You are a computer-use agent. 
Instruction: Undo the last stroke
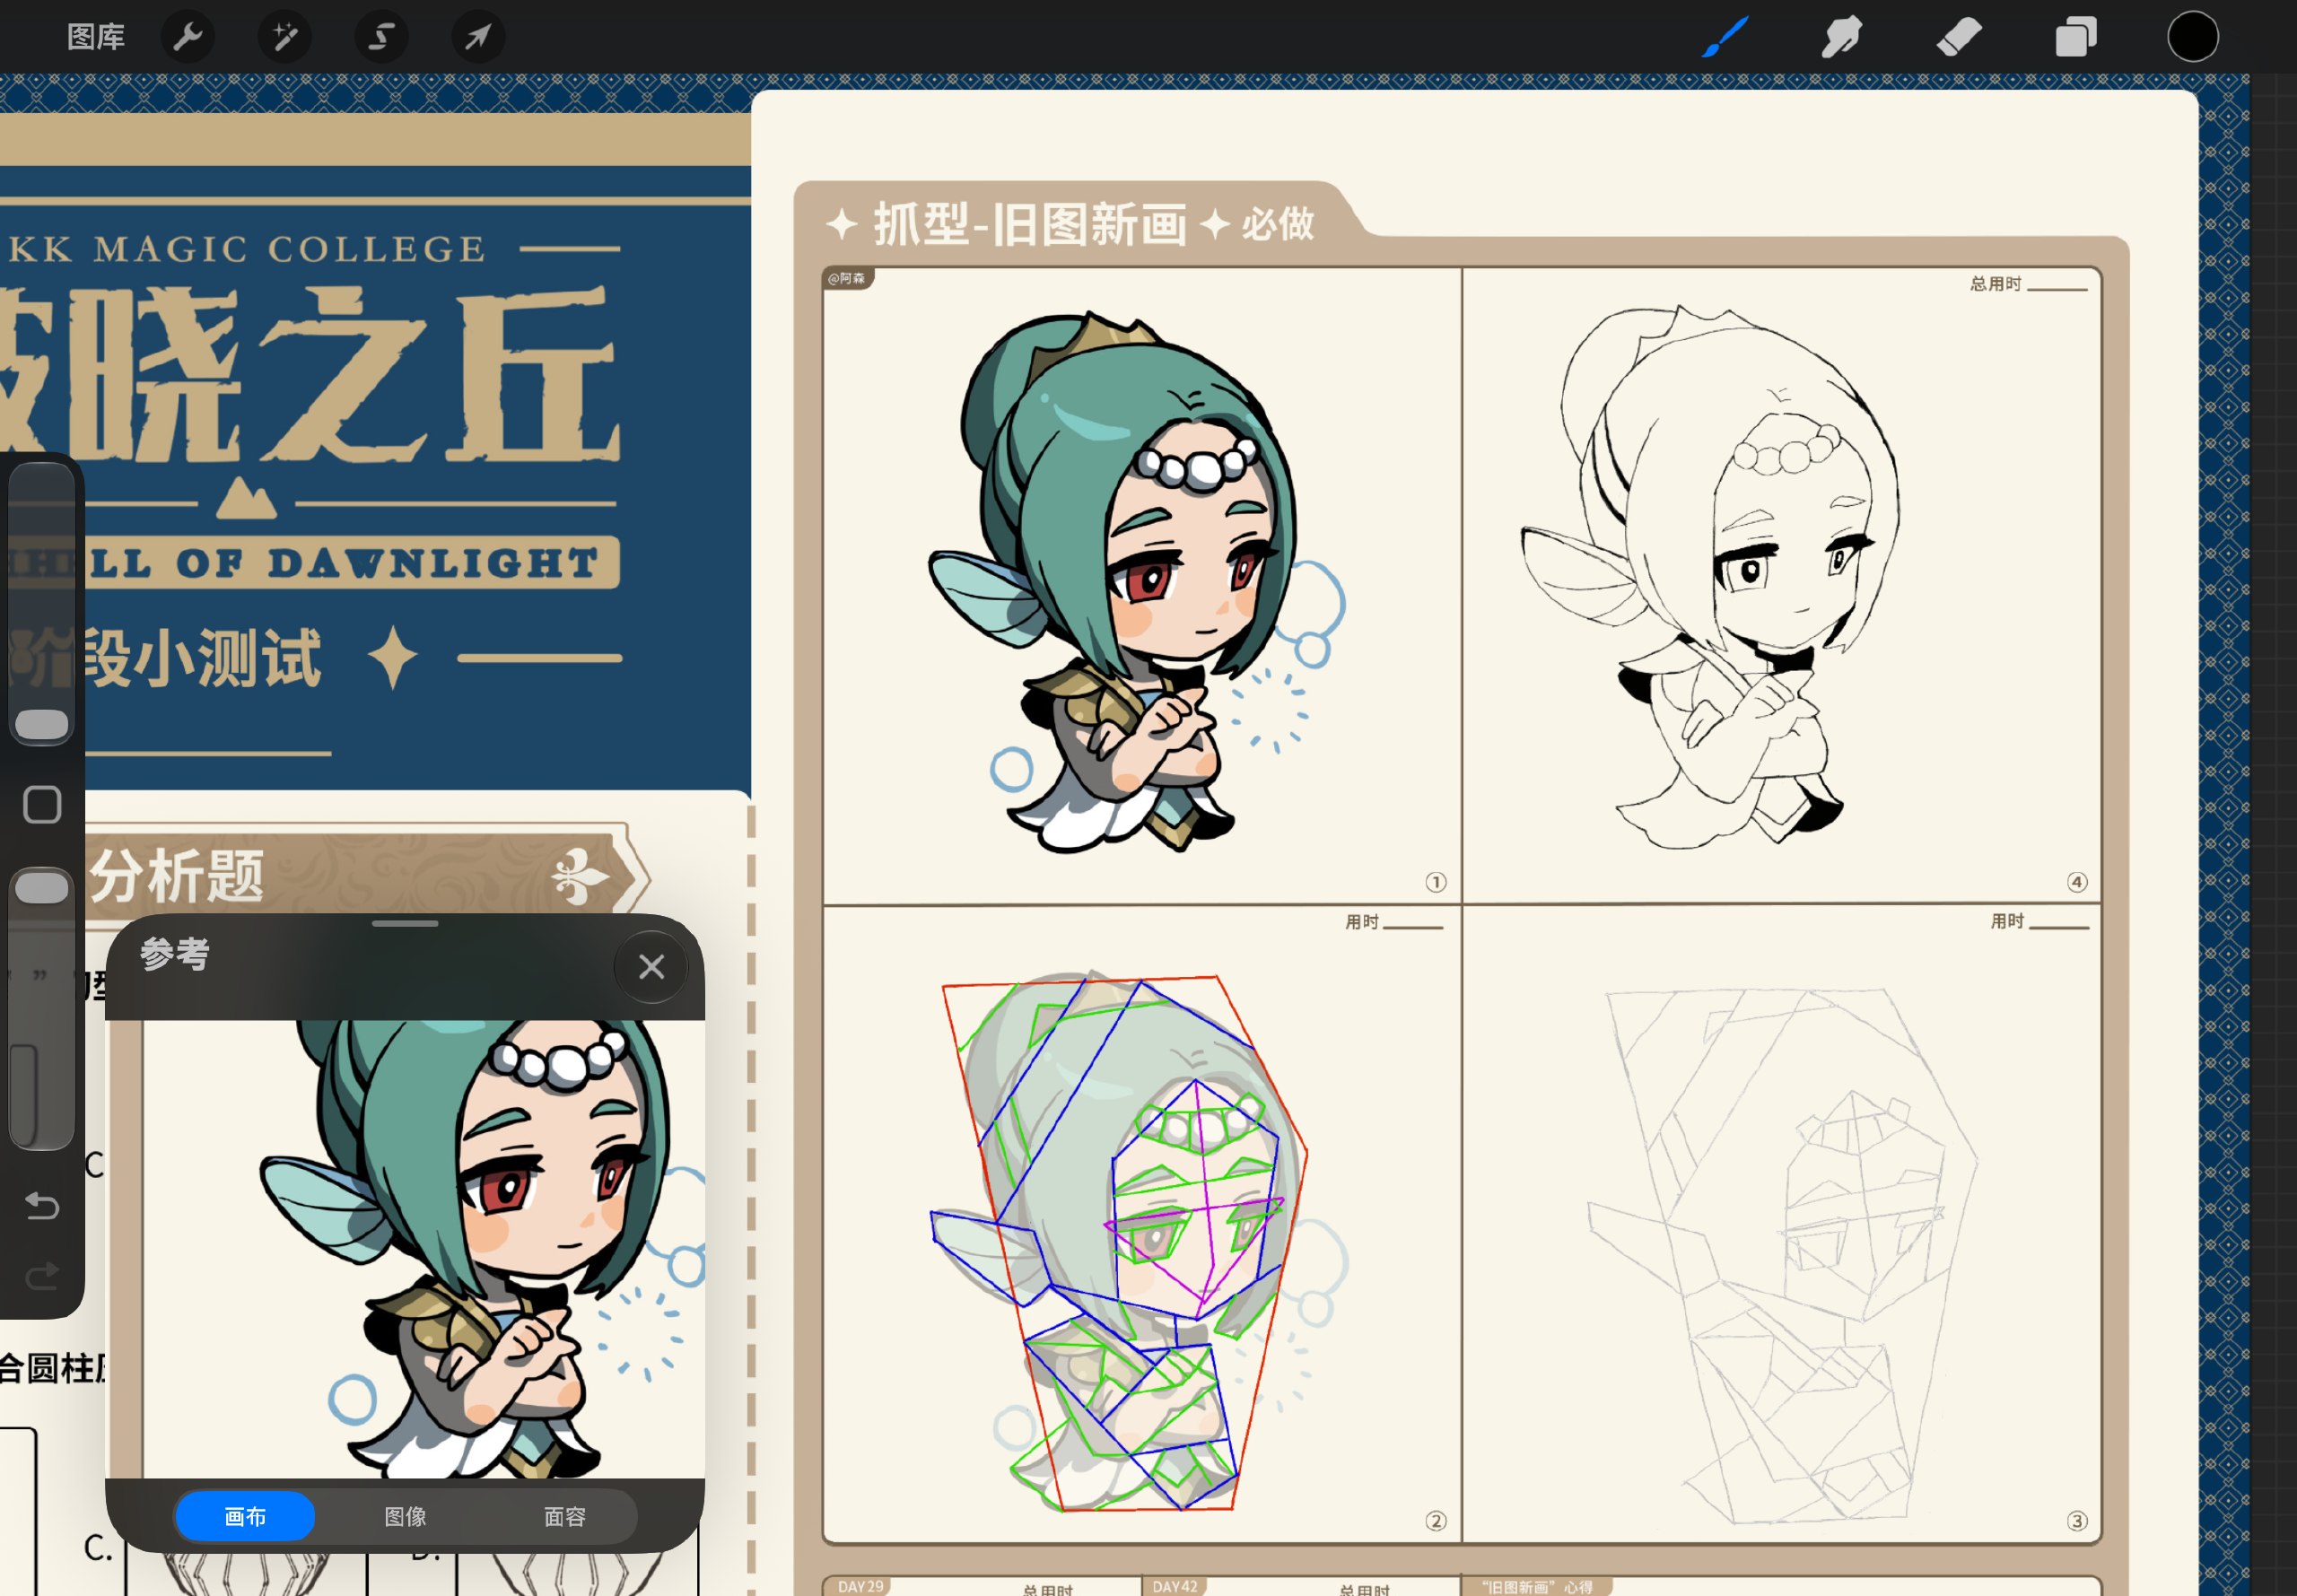pyautogui.click(x=42, y=1206)
